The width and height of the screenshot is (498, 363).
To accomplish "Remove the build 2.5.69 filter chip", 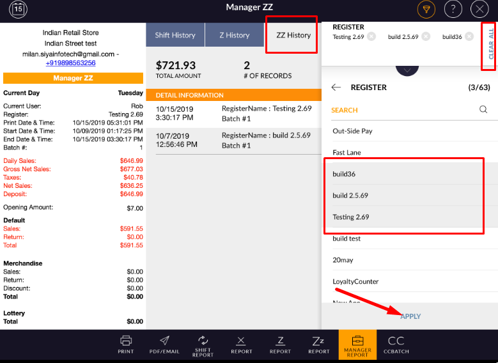I will 426,37.
